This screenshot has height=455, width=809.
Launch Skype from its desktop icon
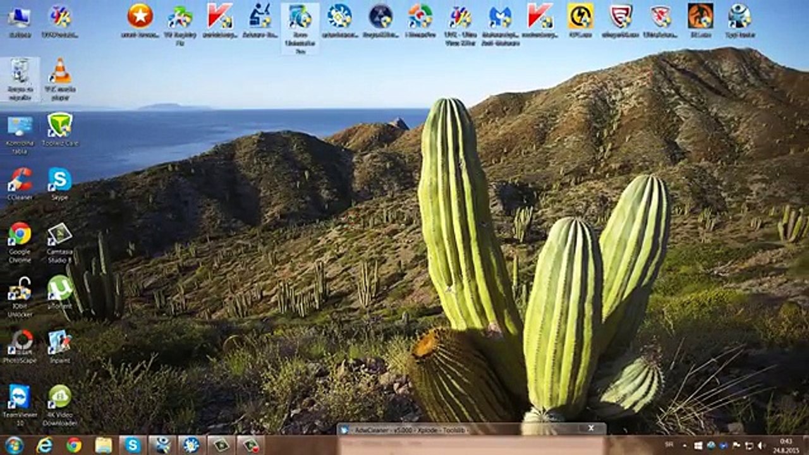pos(59,180)
